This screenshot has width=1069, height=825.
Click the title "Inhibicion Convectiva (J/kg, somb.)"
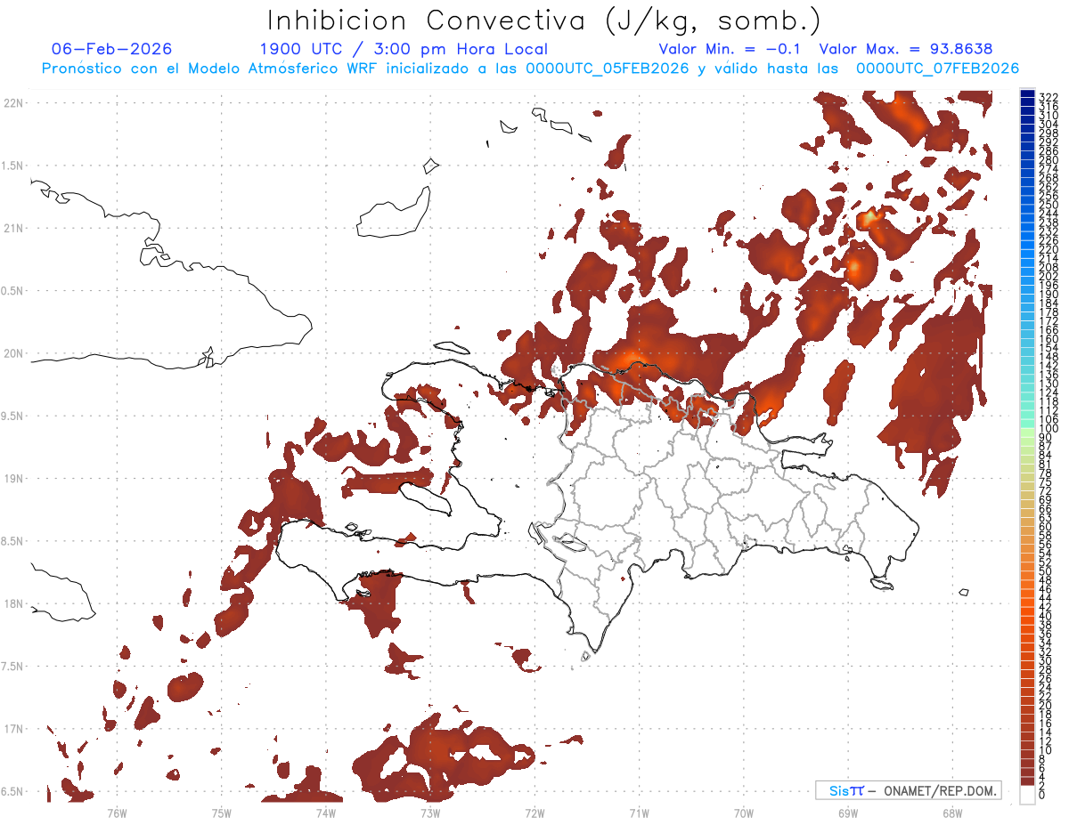click(544, 20)
